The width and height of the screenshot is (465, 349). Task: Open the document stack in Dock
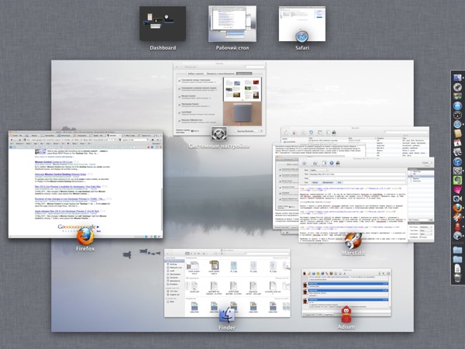coord(457,268)
